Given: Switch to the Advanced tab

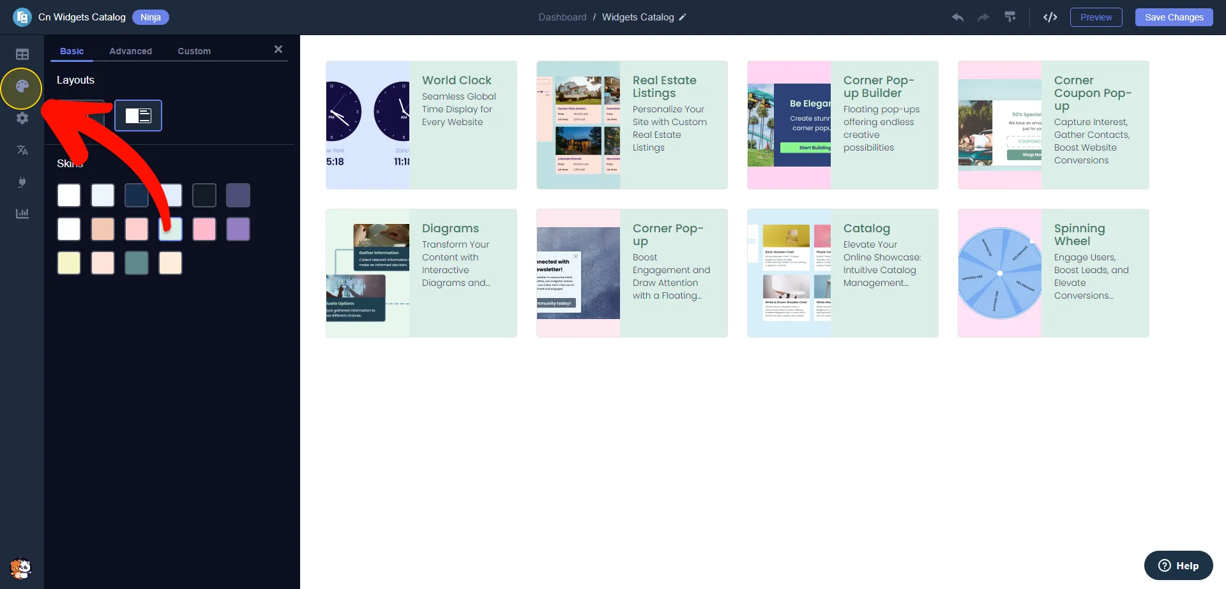Looking at the screenshot, I should tap(131, 51).
